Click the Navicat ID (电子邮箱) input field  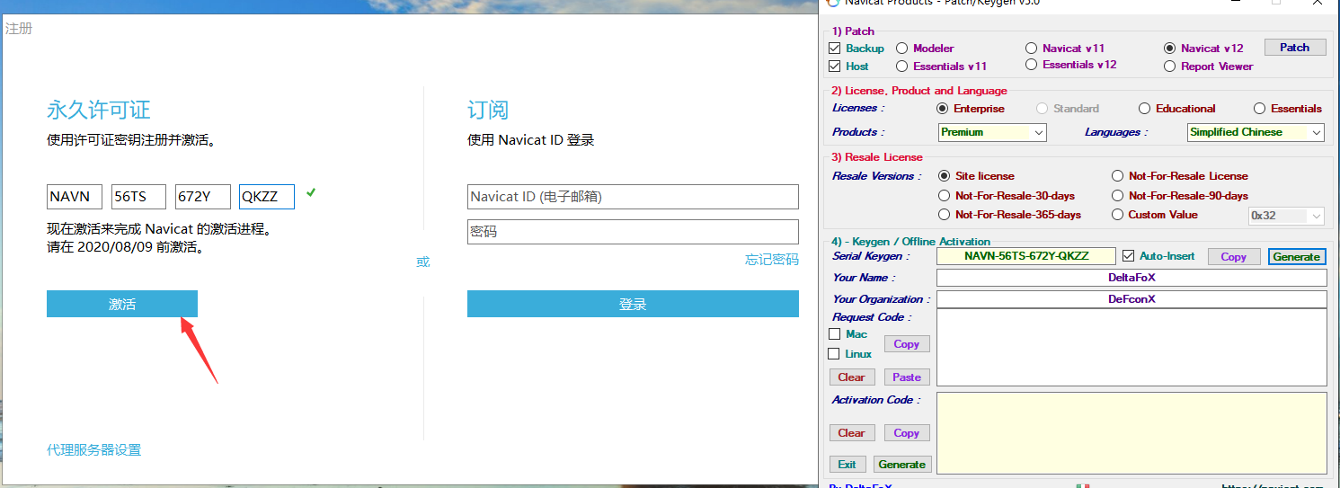(633, 197)
